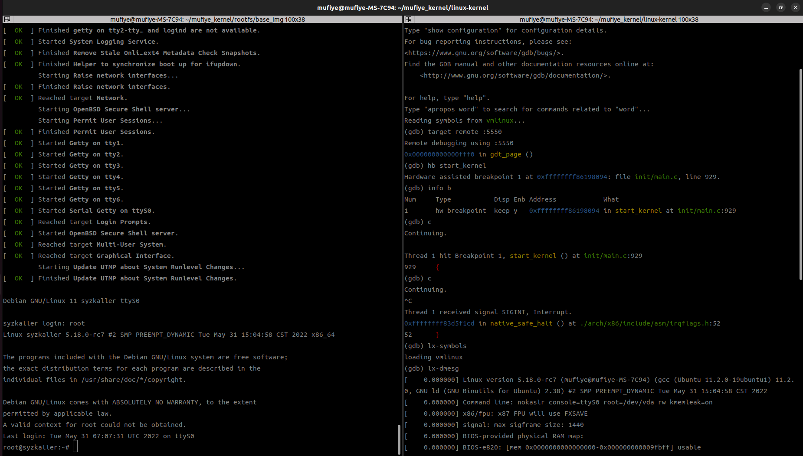The width and height of the screenshot is (803, 456).
Task: Click the right pane scrollbar thumb
Action: point(801,174)
